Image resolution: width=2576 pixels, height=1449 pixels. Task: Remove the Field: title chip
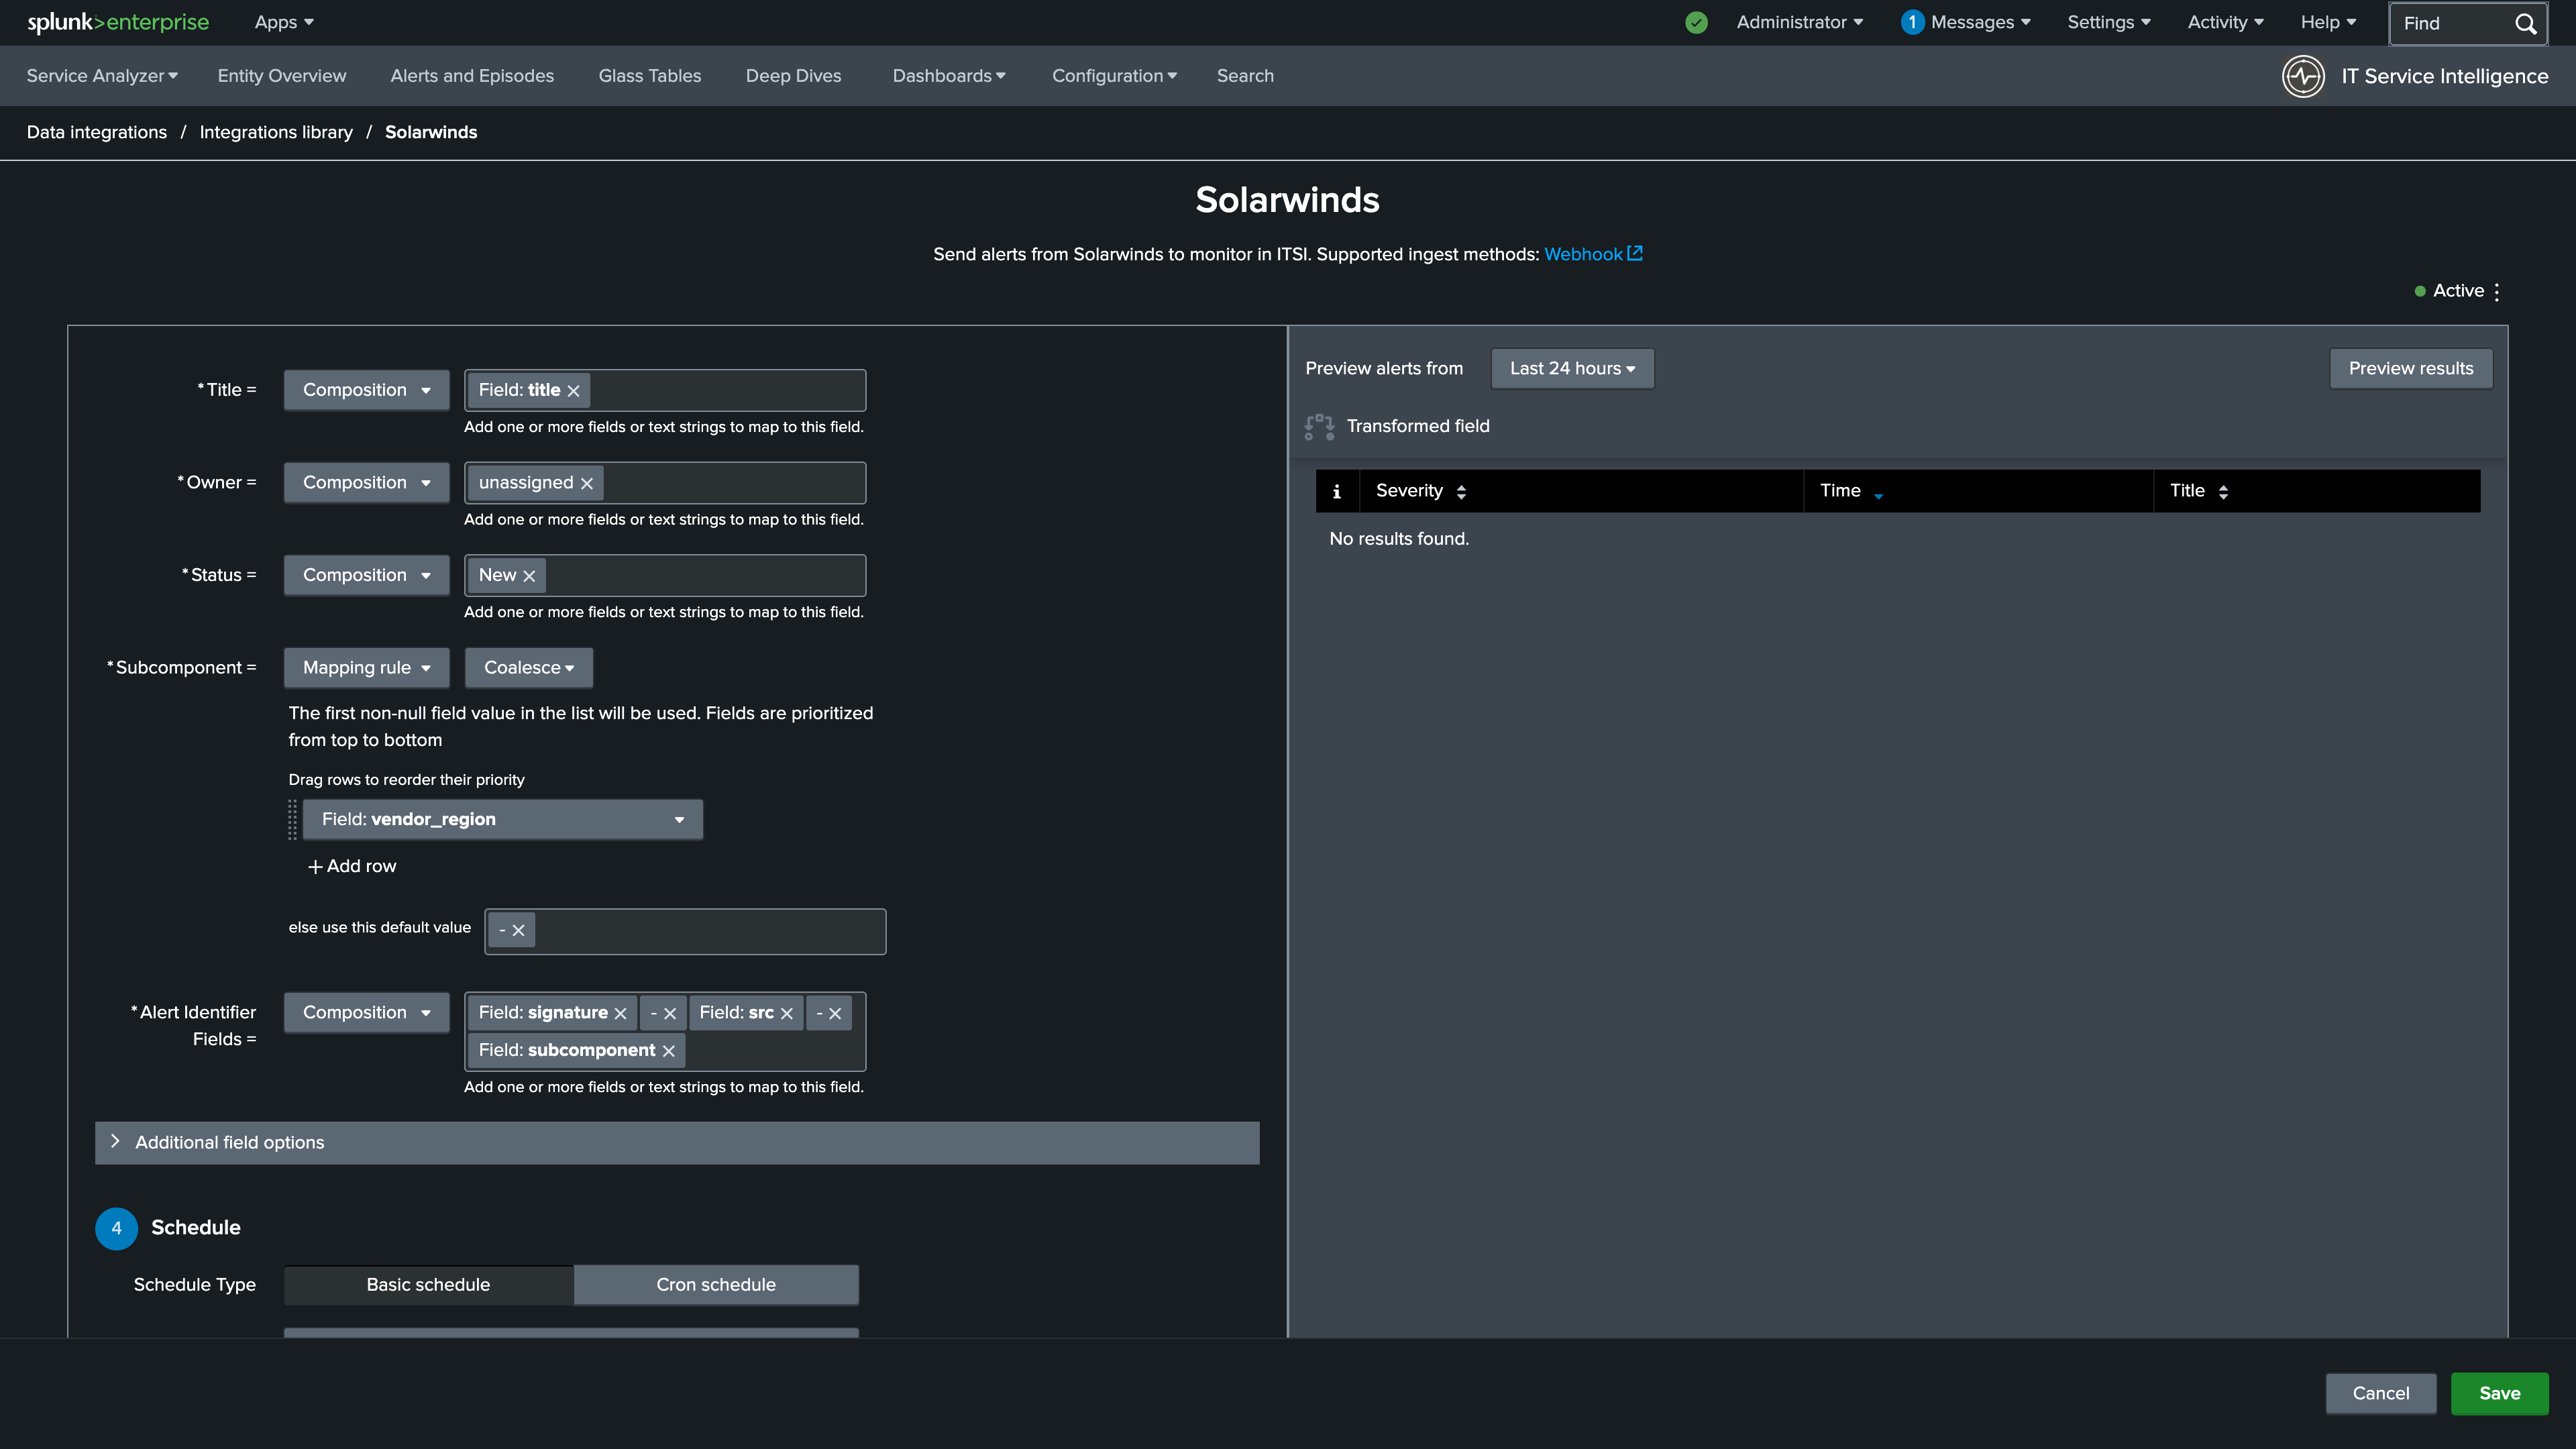[574, 391]
